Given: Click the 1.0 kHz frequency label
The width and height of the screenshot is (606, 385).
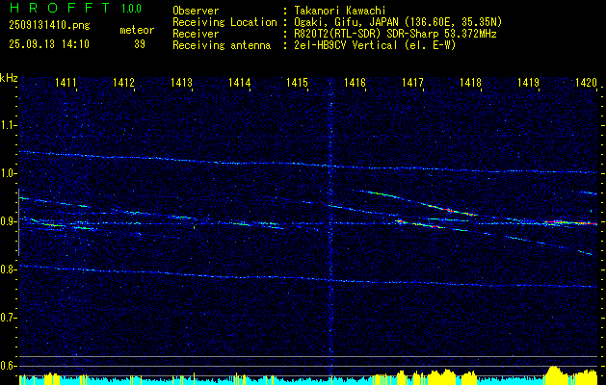Looking at the screenshot, I should [x=8, y=173].
